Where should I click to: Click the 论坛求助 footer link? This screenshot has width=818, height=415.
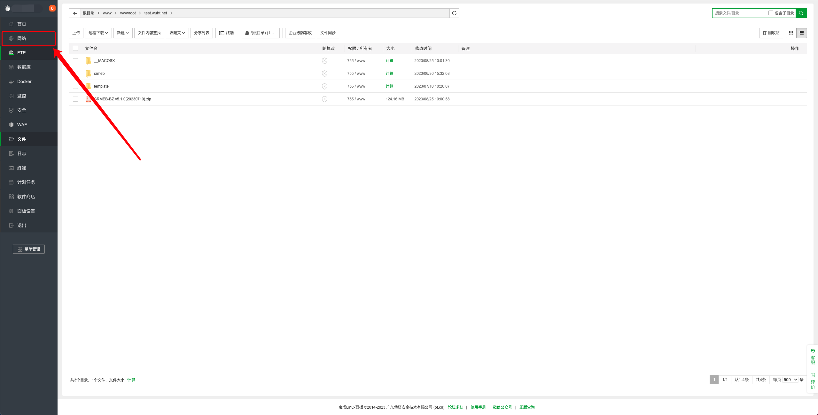point(455,407)
